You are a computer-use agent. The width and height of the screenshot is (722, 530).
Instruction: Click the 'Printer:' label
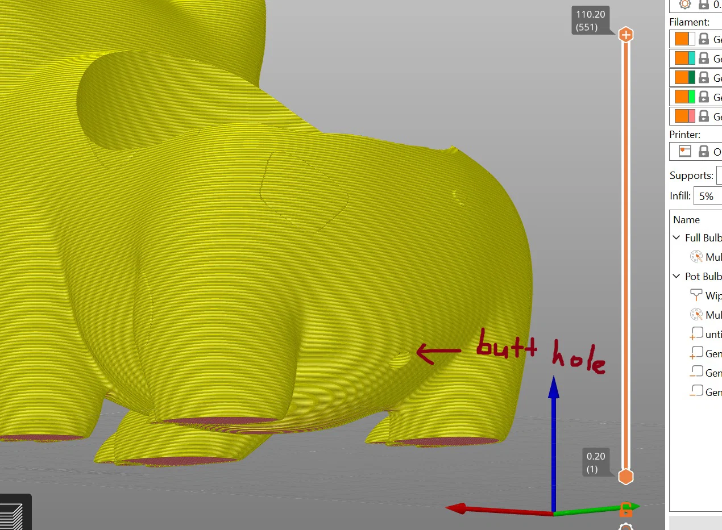(x=685, y=135)
